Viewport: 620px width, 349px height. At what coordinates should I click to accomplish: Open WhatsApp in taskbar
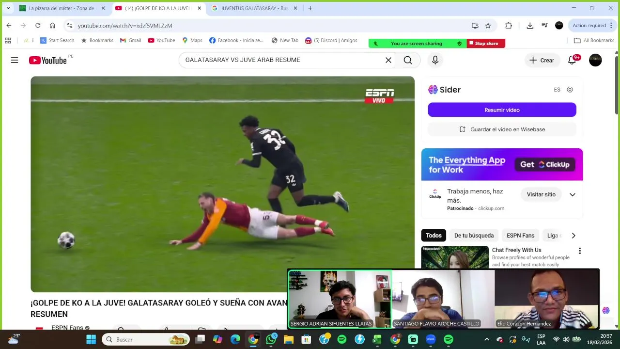[x=271, y=339]
